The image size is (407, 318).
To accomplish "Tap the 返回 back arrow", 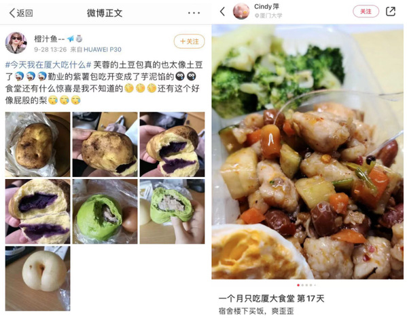I will point(21,13).
